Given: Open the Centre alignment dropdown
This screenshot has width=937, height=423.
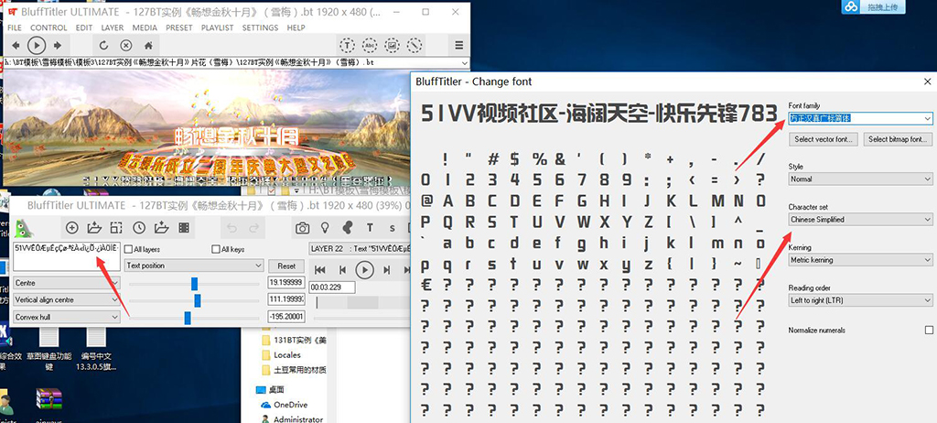Looking at the screenshot, I should pos(66,283).
